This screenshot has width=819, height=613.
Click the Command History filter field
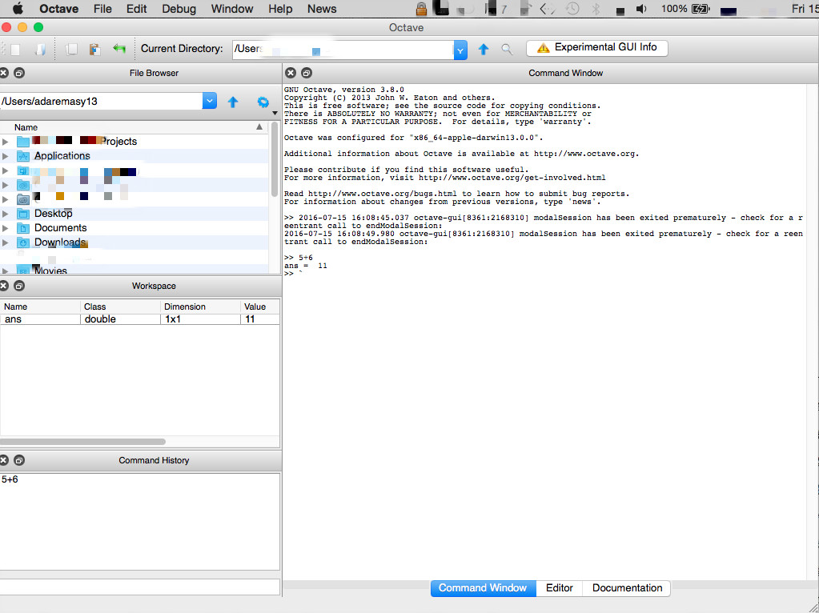[140, 587]
